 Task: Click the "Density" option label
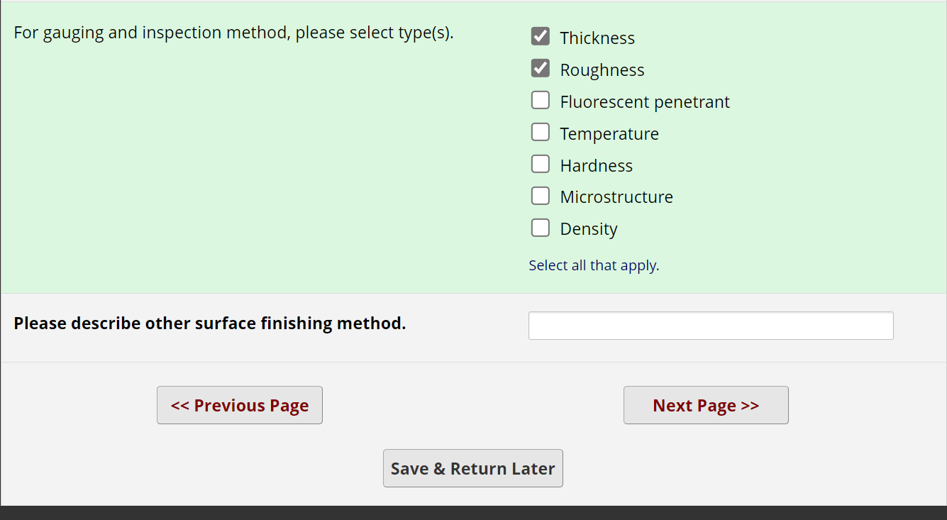tap(589, 229)
